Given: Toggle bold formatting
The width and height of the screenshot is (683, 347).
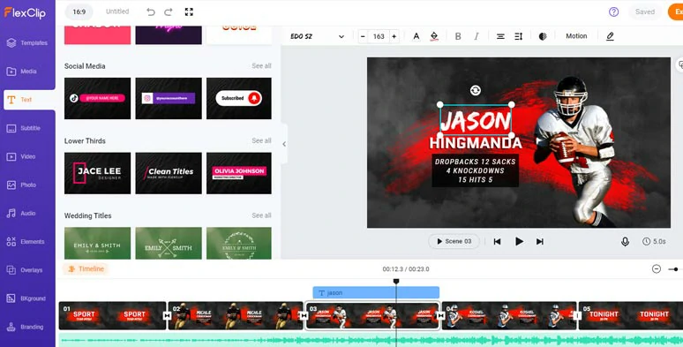Looking at the screenshot, I should pyautogui.click(x=458, y=36).
